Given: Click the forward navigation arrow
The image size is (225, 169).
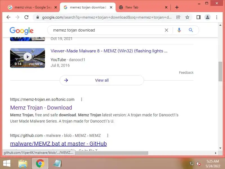Looking at the screenshot, I should [x=17, y=17].
